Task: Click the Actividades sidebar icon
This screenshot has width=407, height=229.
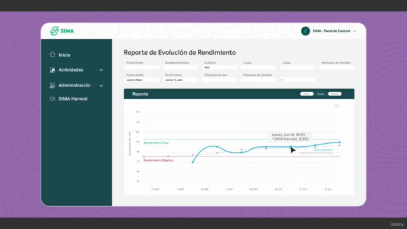Action: pos(52,69)
